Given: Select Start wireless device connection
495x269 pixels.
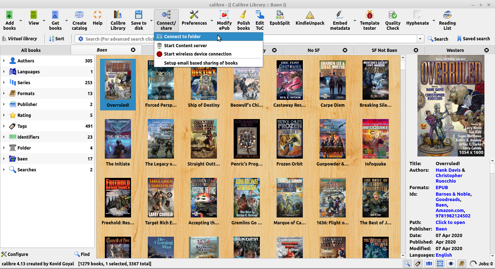Looking at the screenshot, I should [209, 54].
